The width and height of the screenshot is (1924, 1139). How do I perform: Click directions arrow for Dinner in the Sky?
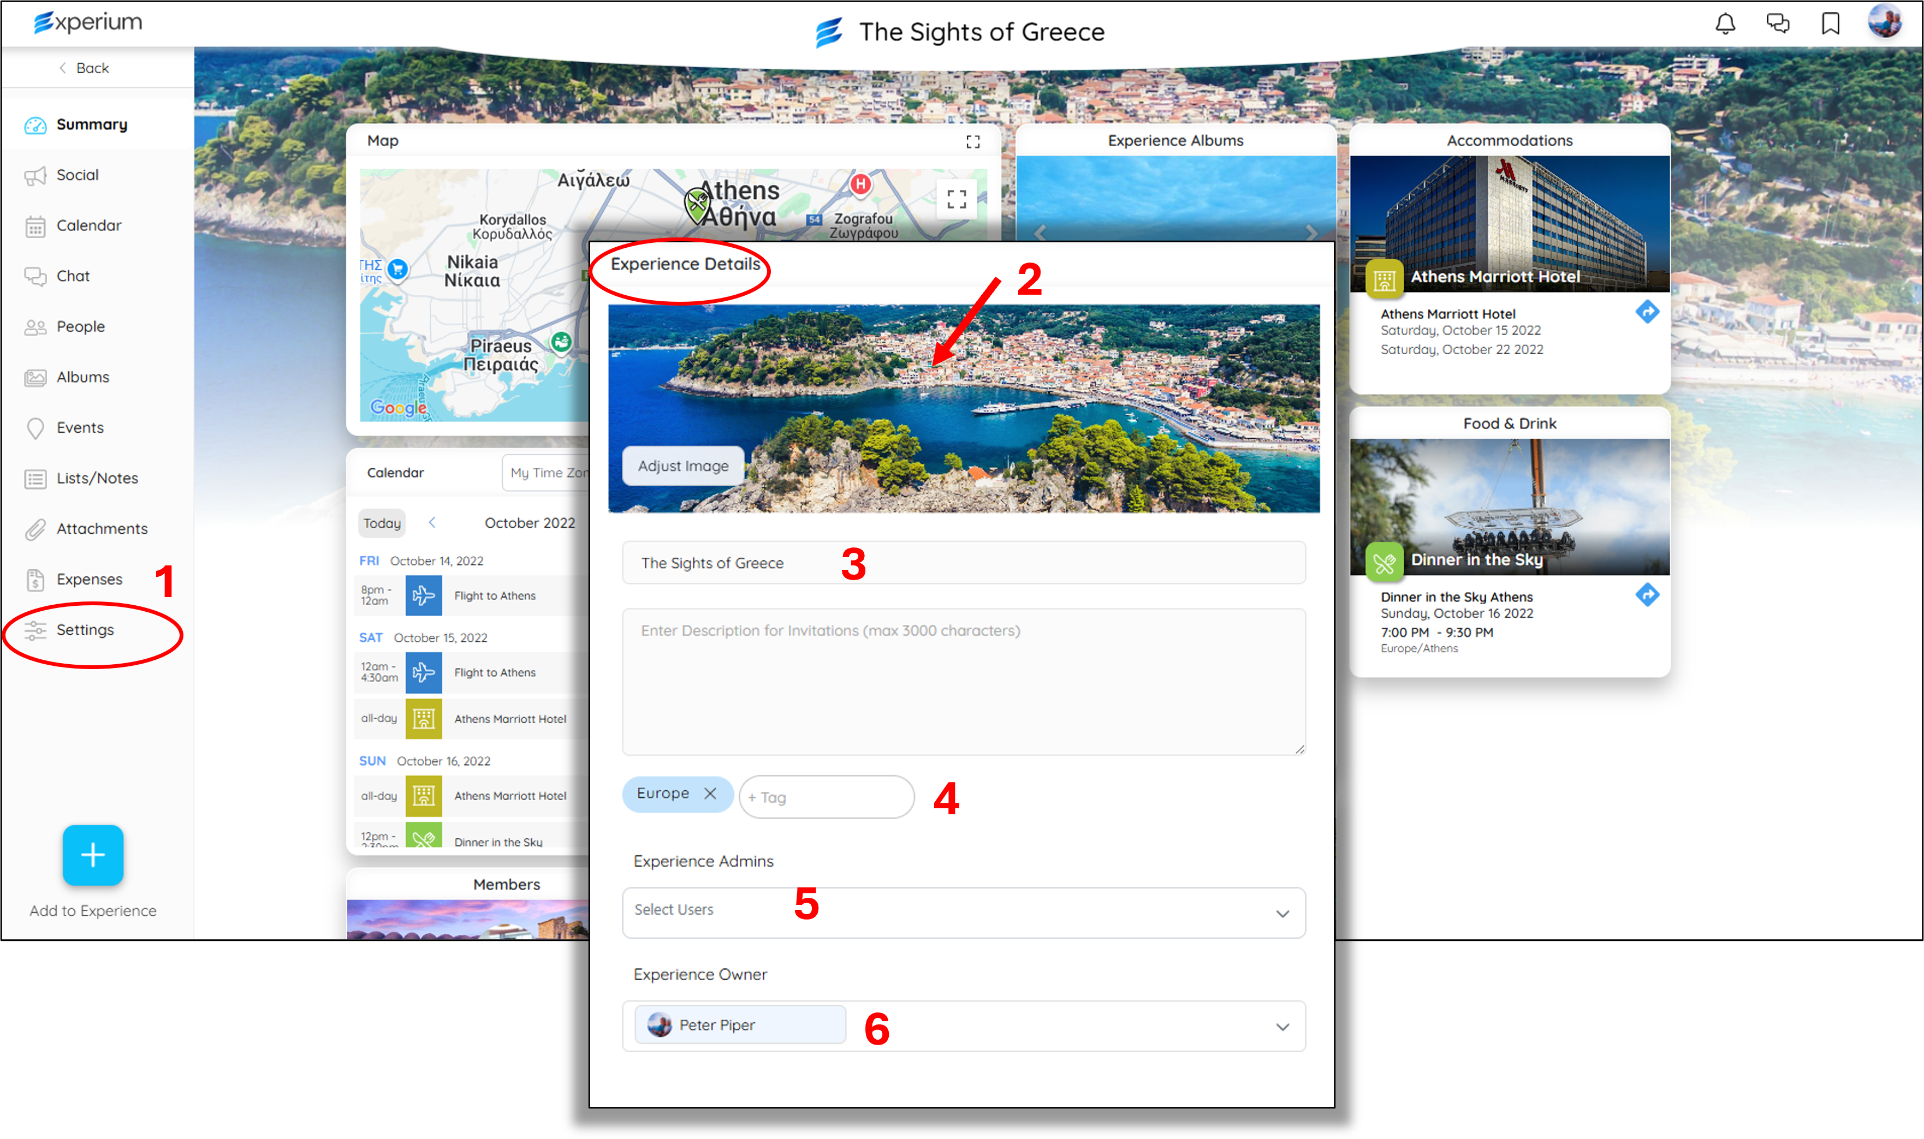pyautogui.click(x=1647, y=595)
